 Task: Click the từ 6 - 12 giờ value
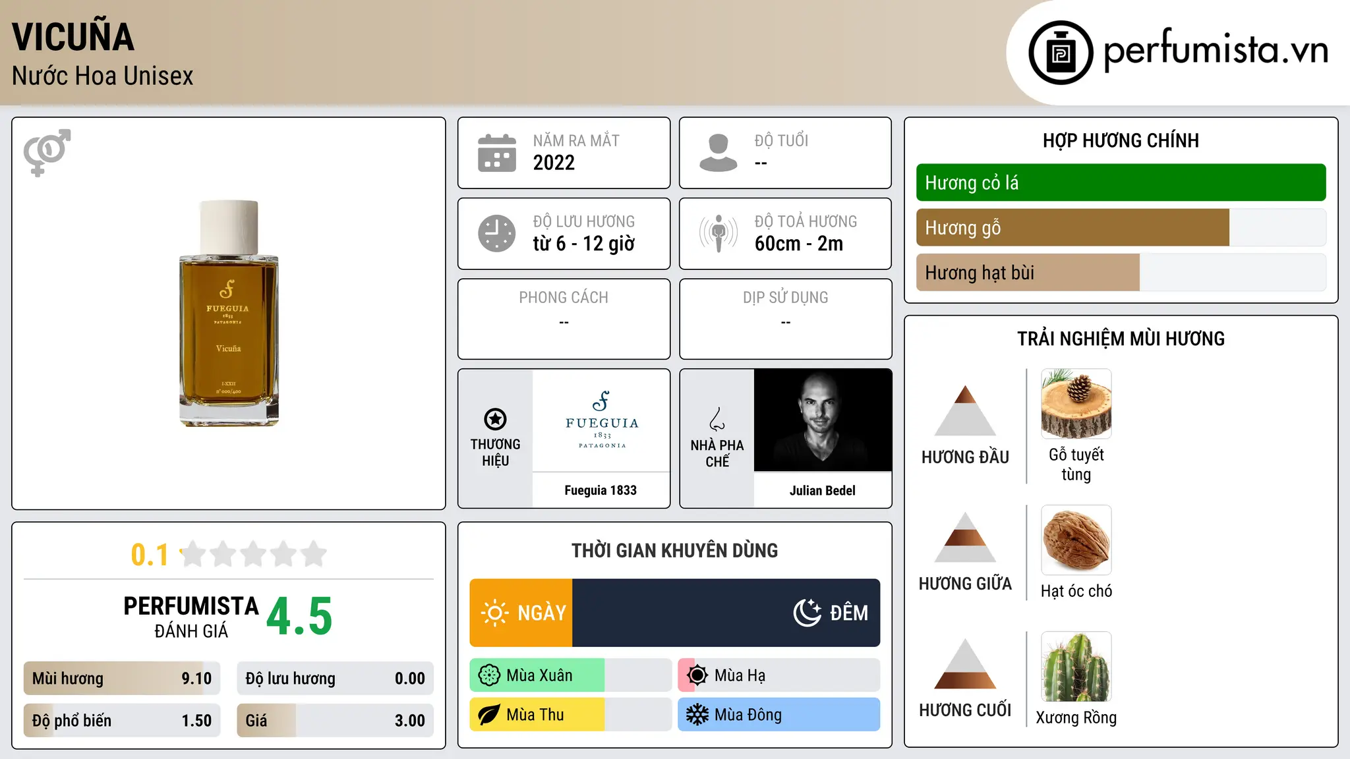point(584,244)
